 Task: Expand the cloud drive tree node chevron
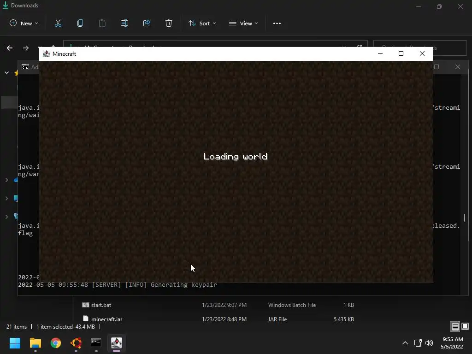click(x=6, y=180)
